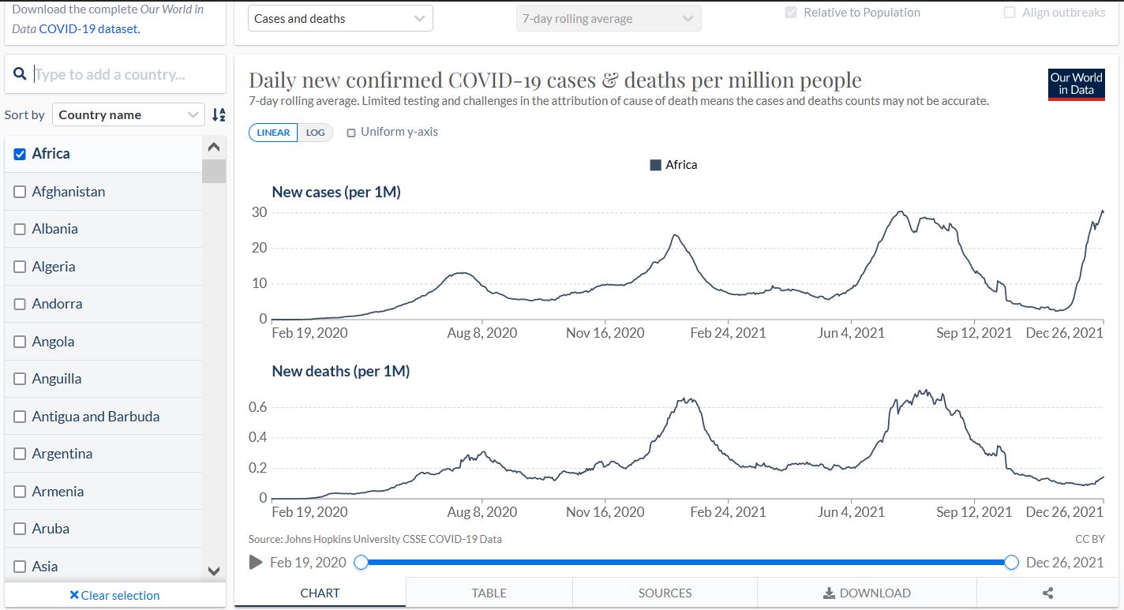
Task: Check the Angola checkbox
Action: click(x=20, y=342)
